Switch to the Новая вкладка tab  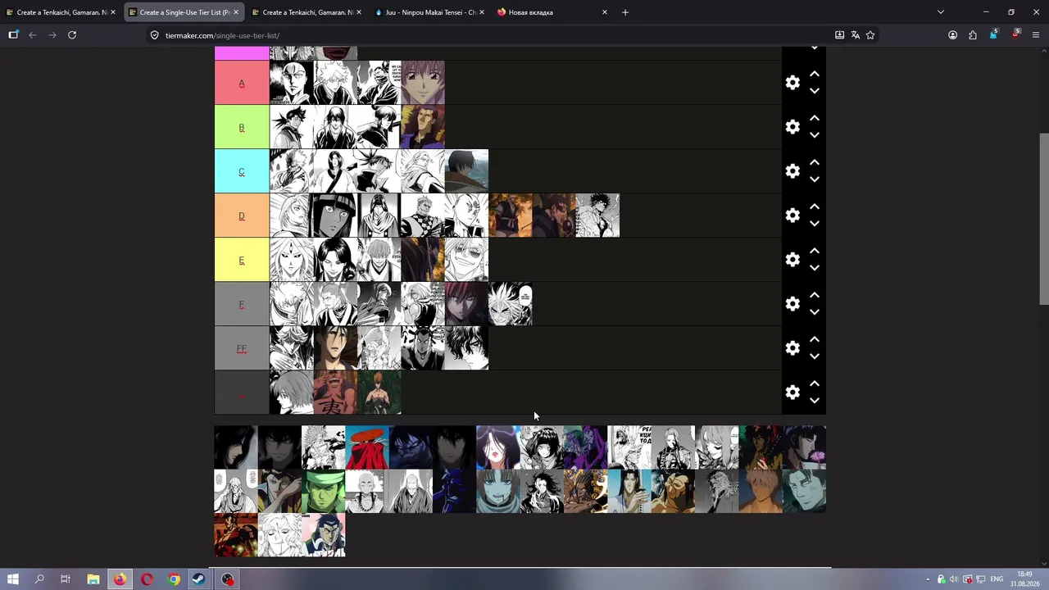(552, 12)
